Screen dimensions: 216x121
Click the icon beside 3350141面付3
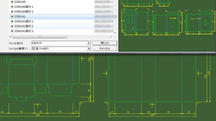[x=12, y=31]
